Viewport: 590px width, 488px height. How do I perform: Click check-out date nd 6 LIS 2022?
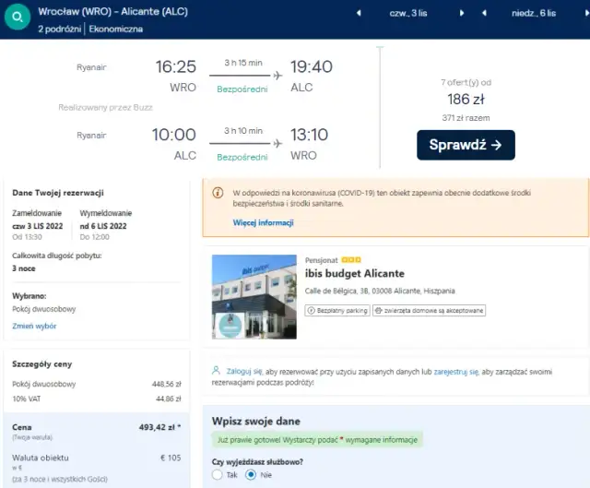point(103,226)
